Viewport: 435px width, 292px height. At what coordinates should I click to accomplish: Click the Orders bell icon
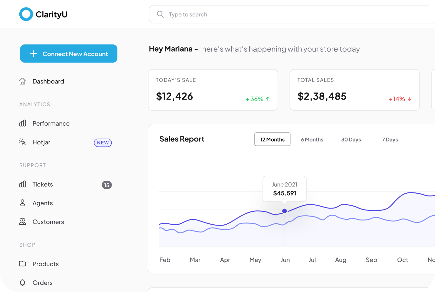point(22,282)
